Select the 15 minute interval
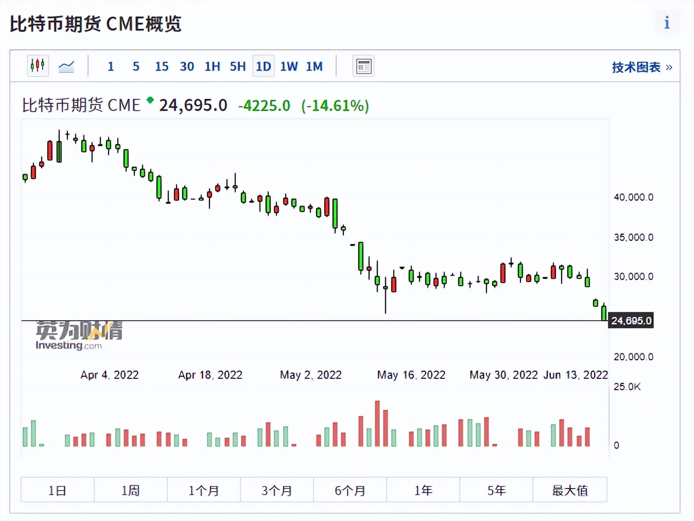The image size is (694, 521). (x=162, y=66)
